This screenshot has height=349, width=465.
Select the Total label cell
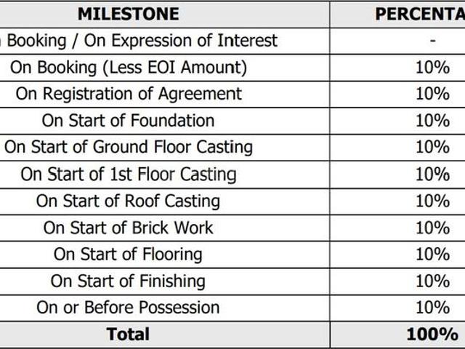[128, 334]
